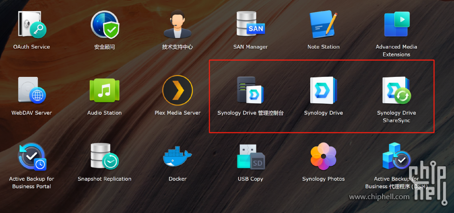Click the "OAuth Service" label text

32,47
